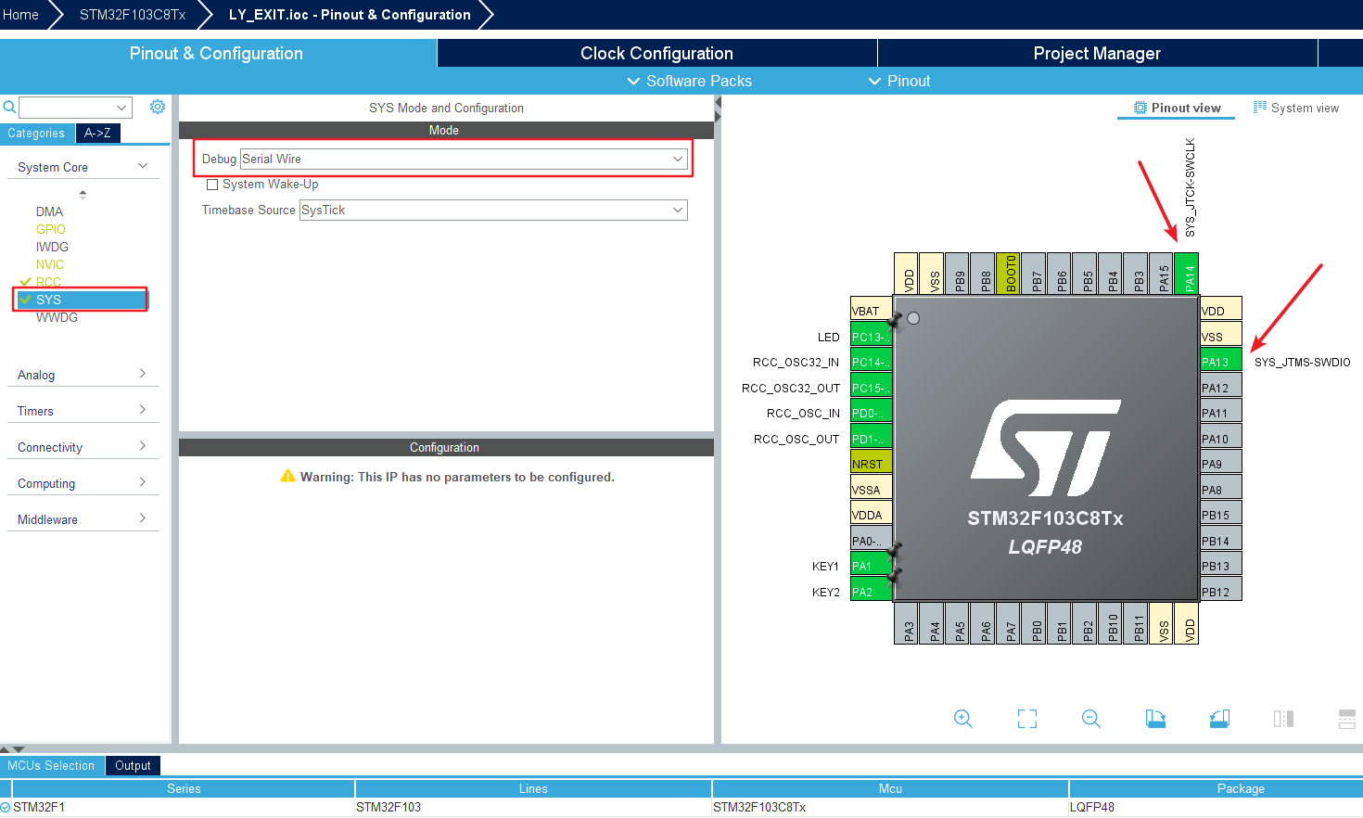Screen dimensions: 1363x818
Task: Select the VBAT pin
Action: click(x=871, y=311)
